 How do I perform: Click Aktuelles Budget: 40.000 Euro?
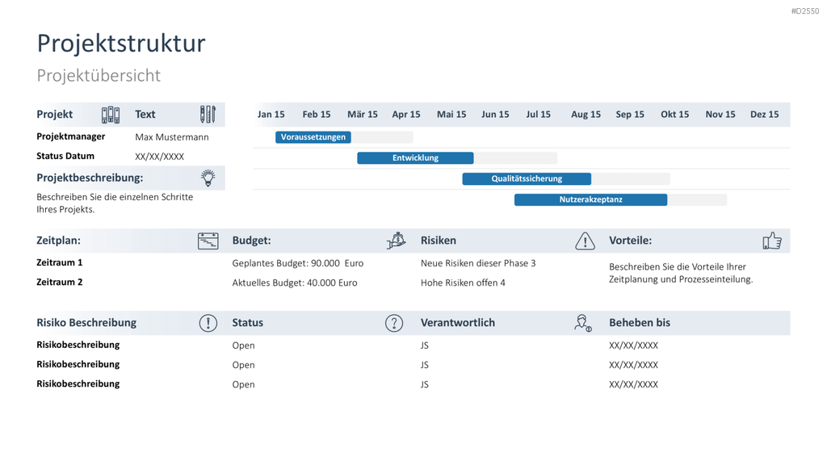click(295, 283)
